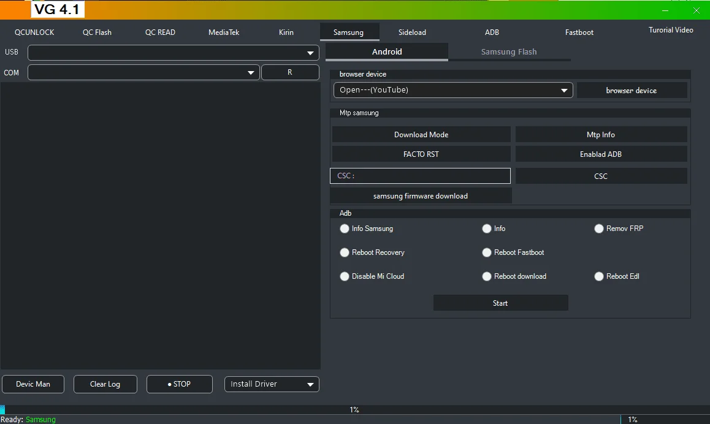
Task: Select the Reboot Recovery radio option
Action: pos(372,252)
